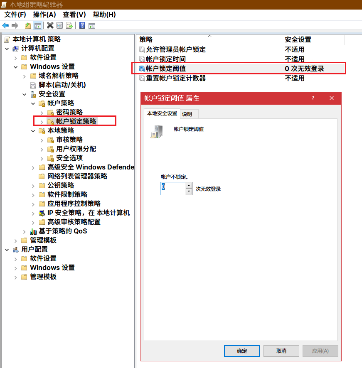The image size is (362, 368).
Task: Toggle the Show/Hide console tree icon
Action: tap(37, 26)
